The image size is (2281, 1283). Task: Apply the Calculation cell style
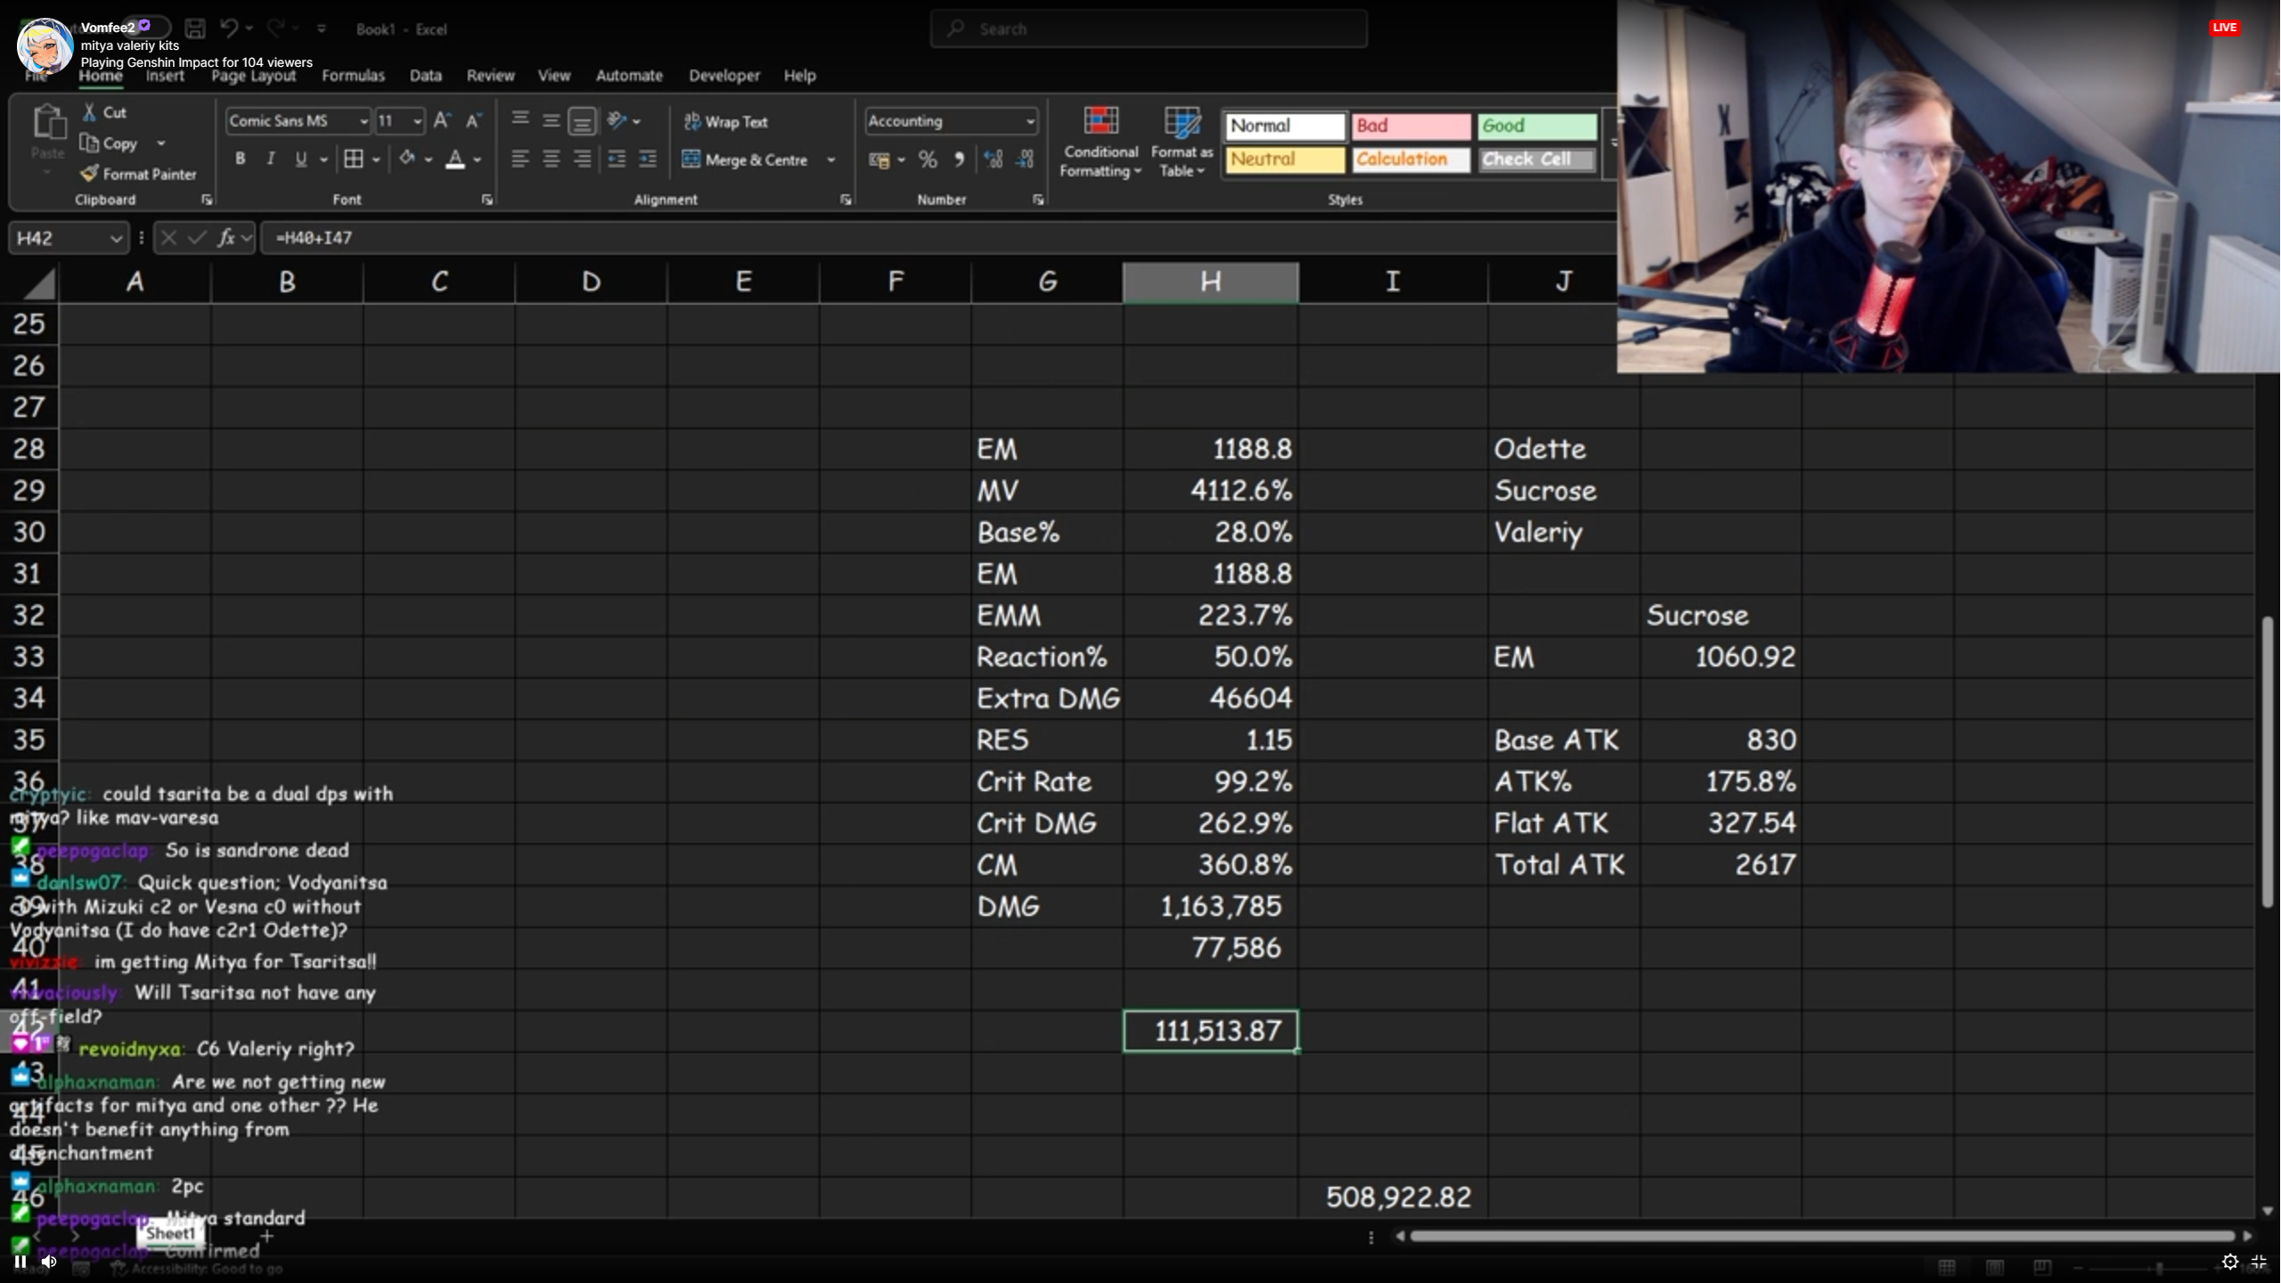(1410, 159)
